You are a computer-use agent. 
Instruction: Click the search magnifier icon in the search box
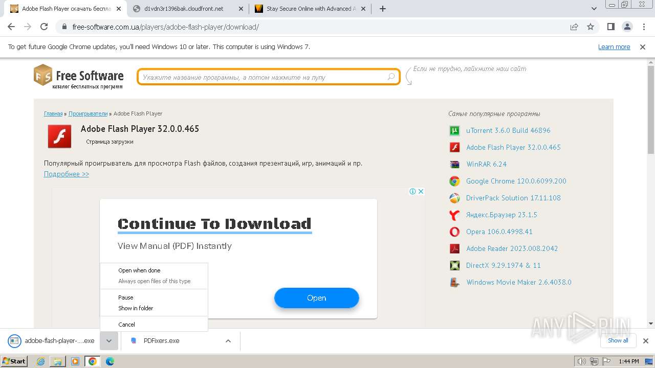coord(391,77)
